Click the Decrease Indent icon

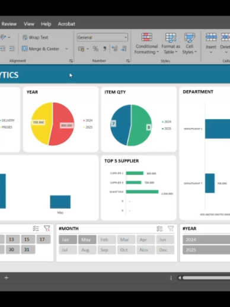point(3,49)
